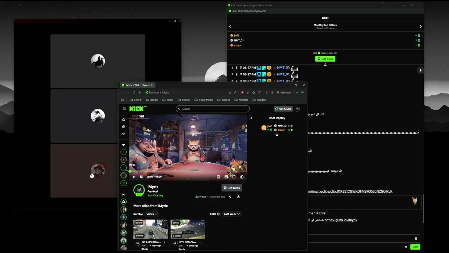The image size is (449, 253).
Task: Enter fullscreen on the clip player
Action: 234,177
